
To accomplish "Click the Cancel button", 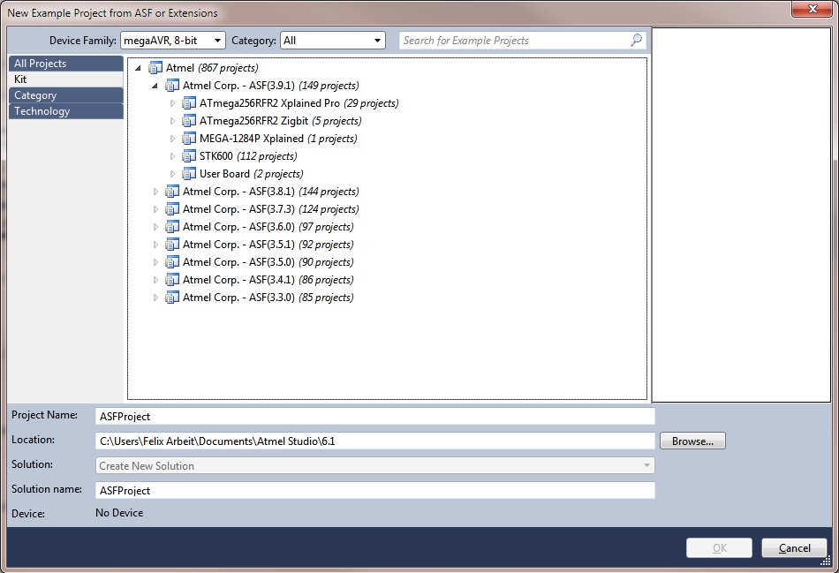I will coord(794,548).
